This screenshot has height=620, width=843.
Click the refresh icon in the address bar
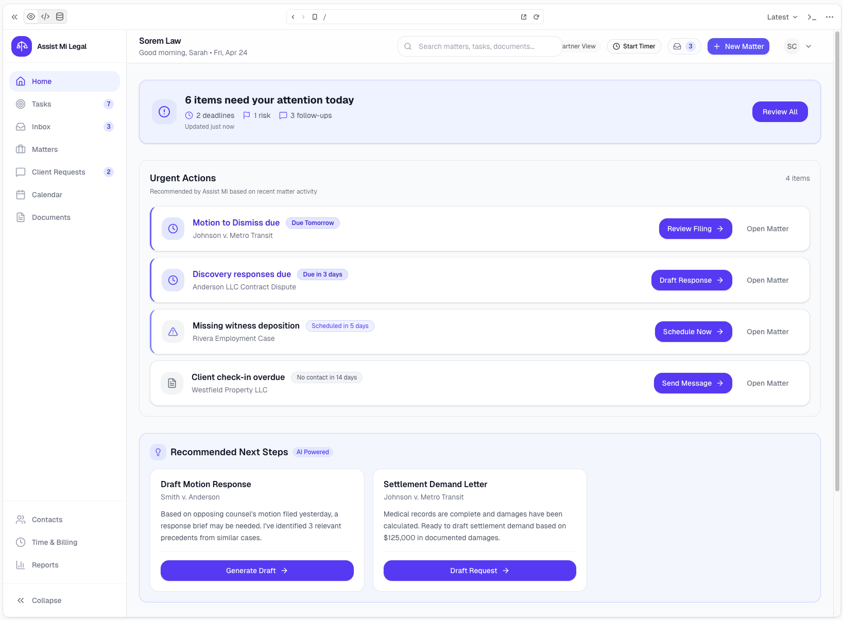coord(536,17)
